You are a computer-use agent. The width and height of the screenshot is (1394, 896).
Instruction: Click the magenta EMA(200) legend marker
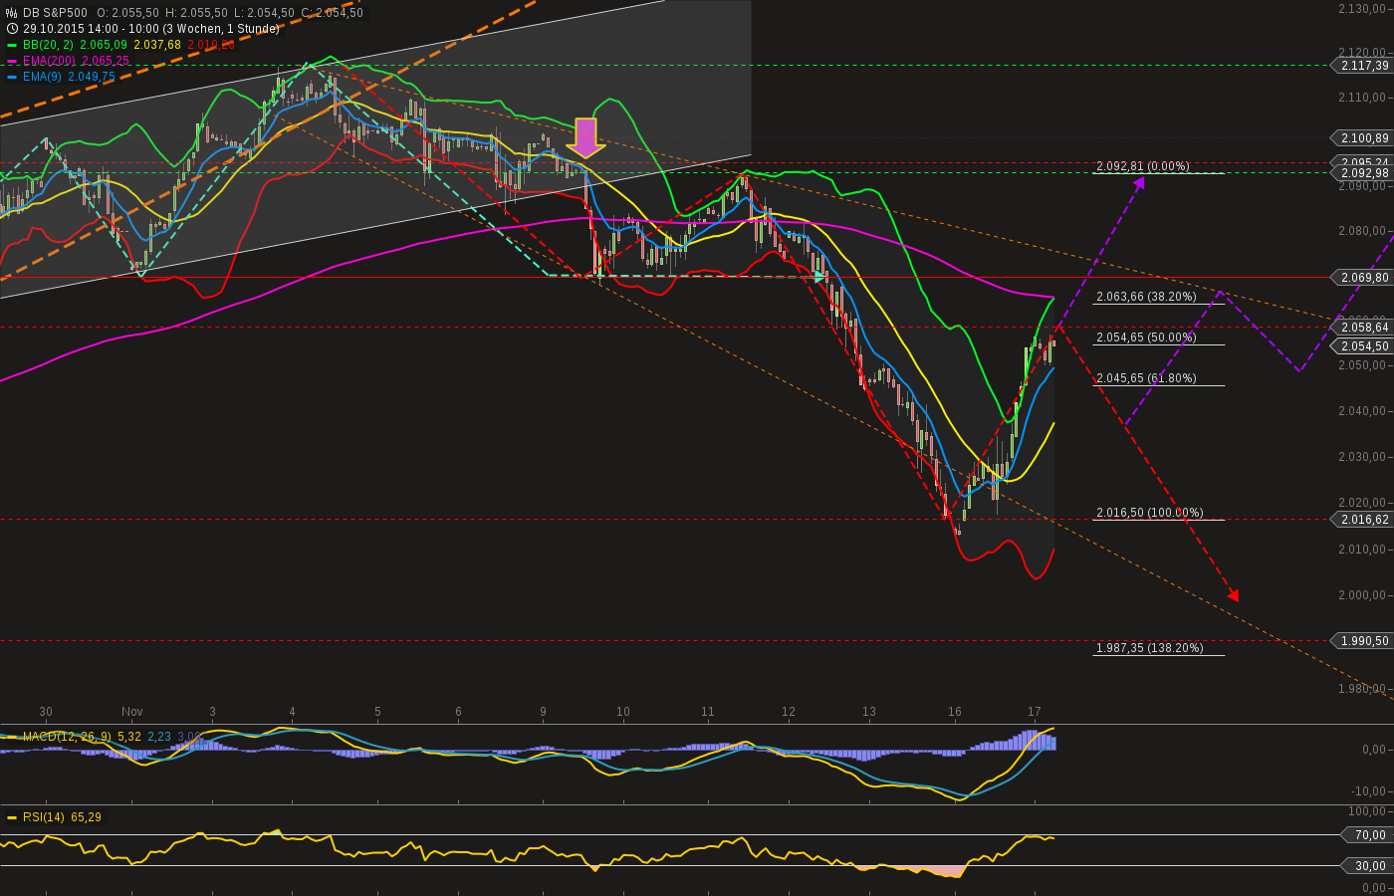[x=12, y=61]
